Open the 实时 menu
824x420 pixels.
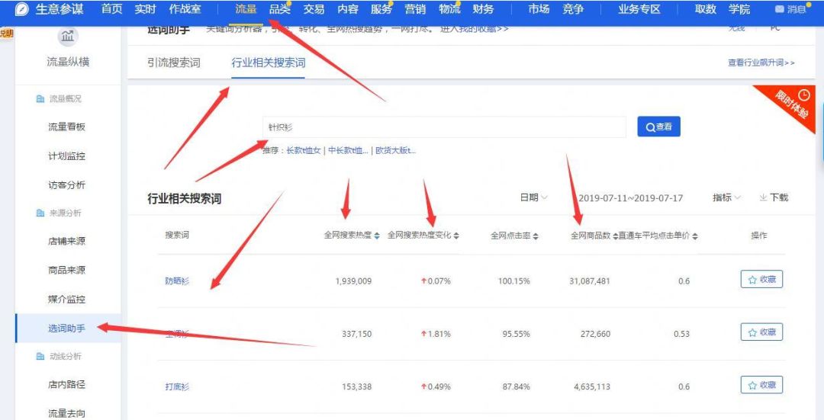pos(145,9)
